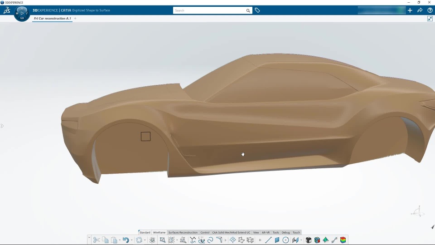Click the Copy icon in toolbar
Image resolution: width=435 pixels, height=245 pixels.
[x=105, y=240]
